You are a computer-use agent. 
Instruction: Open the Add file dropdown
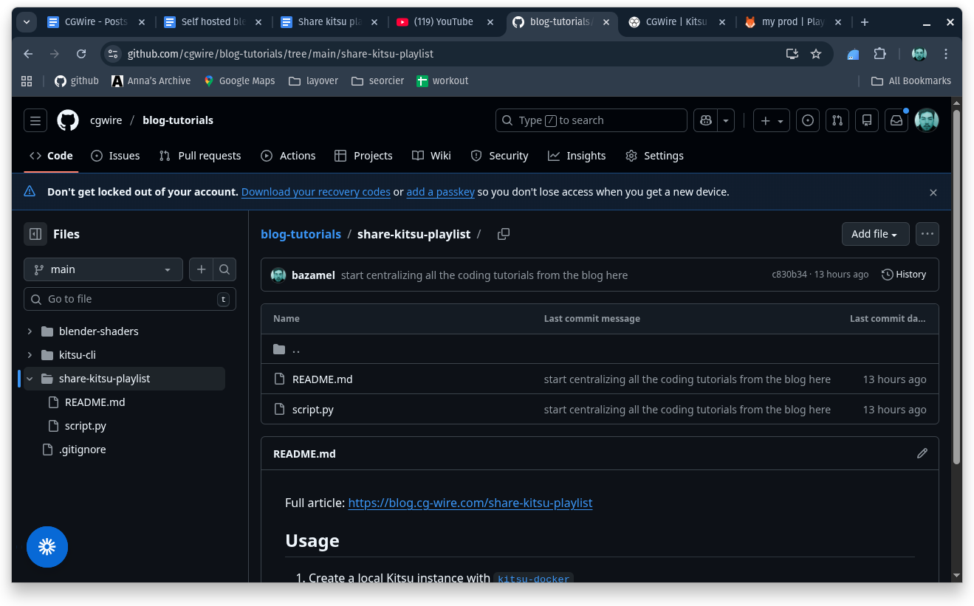pyautogui.click(x=875, y=234)
